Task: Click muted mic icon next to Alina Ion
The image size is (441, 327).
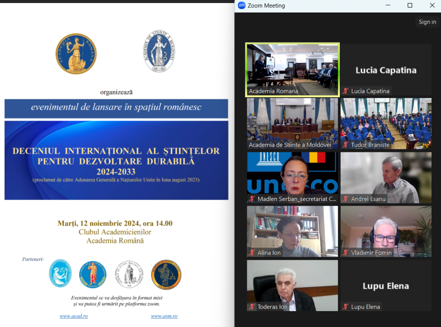Action: point(252,253)
